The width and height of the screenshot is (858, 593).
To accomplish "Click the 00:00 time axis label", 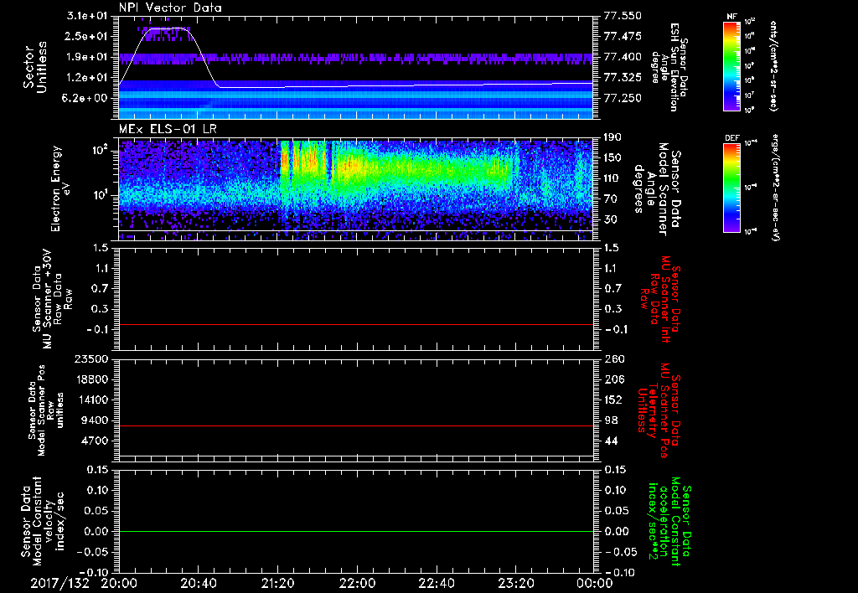I will pos(594,583).
